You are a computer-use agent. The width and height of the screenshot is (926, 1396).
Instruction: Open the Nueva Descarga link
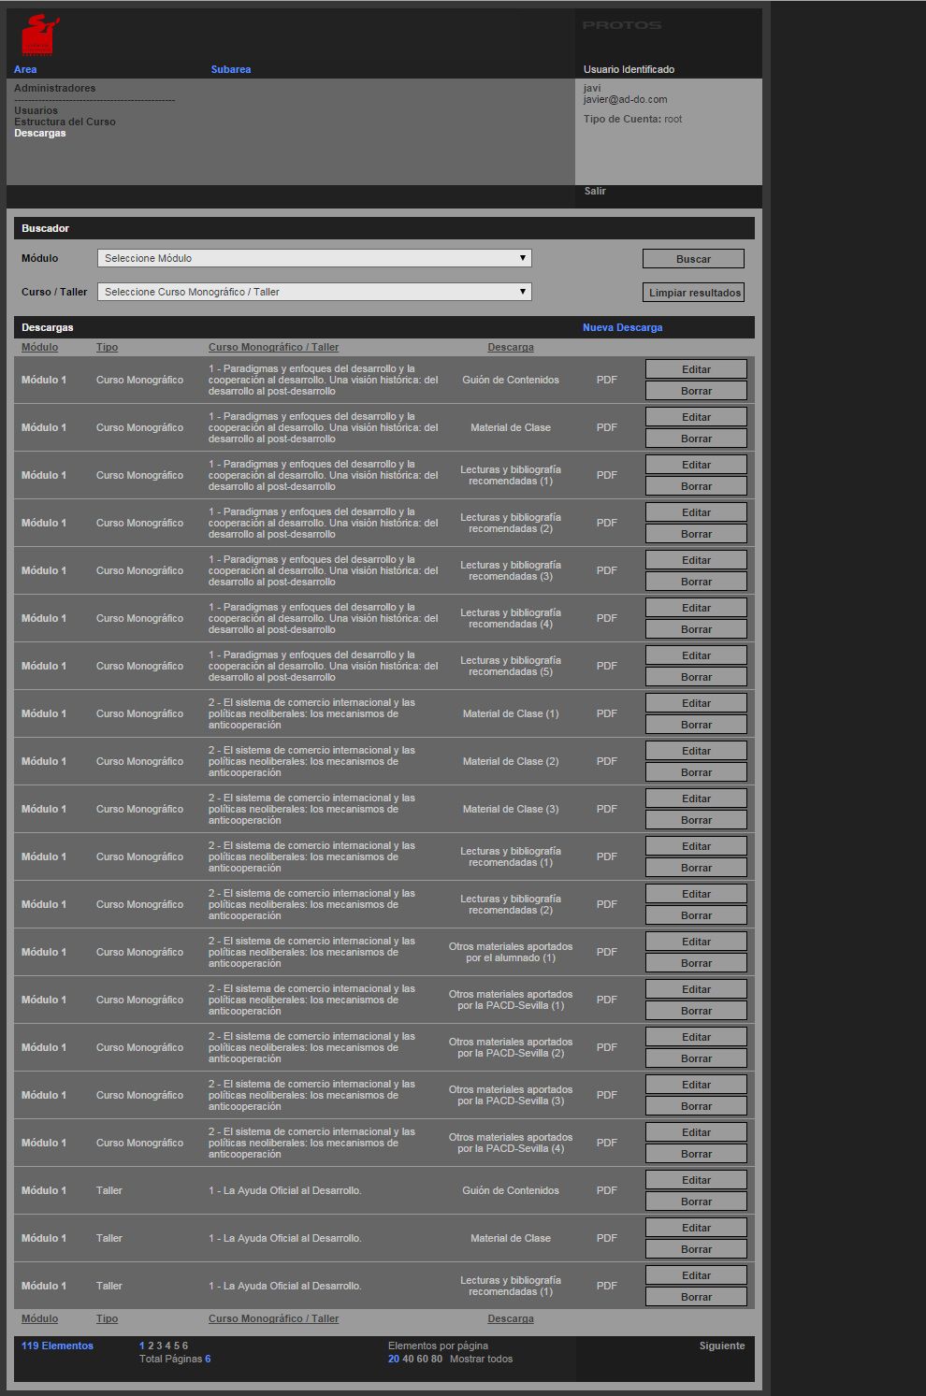click(622, 327)
